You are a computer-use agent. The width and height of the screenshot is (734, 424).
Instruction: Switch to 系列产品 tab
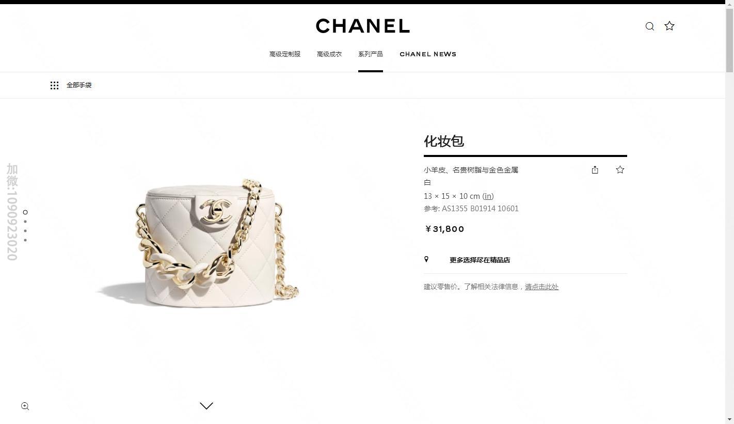[371, 54]
